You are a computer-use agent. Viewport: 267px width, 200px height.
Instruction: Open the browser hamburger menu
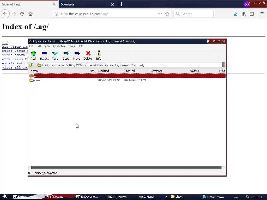click(262, 14)
